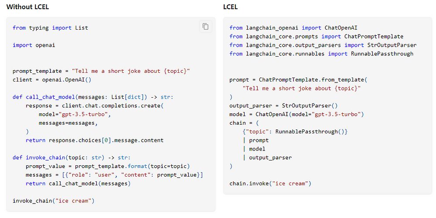Click the 'output_parser = StrOutputParser()' line
This screenshot has width=436, height=218.
pyautogui.click(x=283, y=106)
